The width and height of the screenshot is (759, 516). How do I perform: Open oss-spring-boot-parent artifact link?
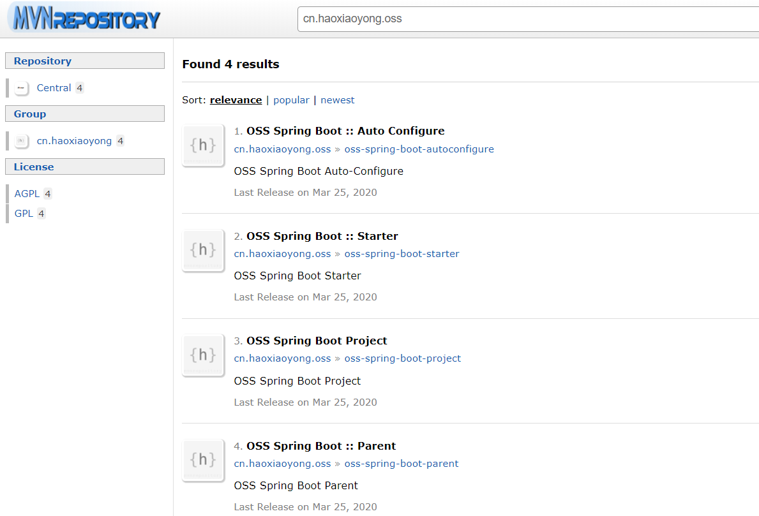[x=402, y=463]
